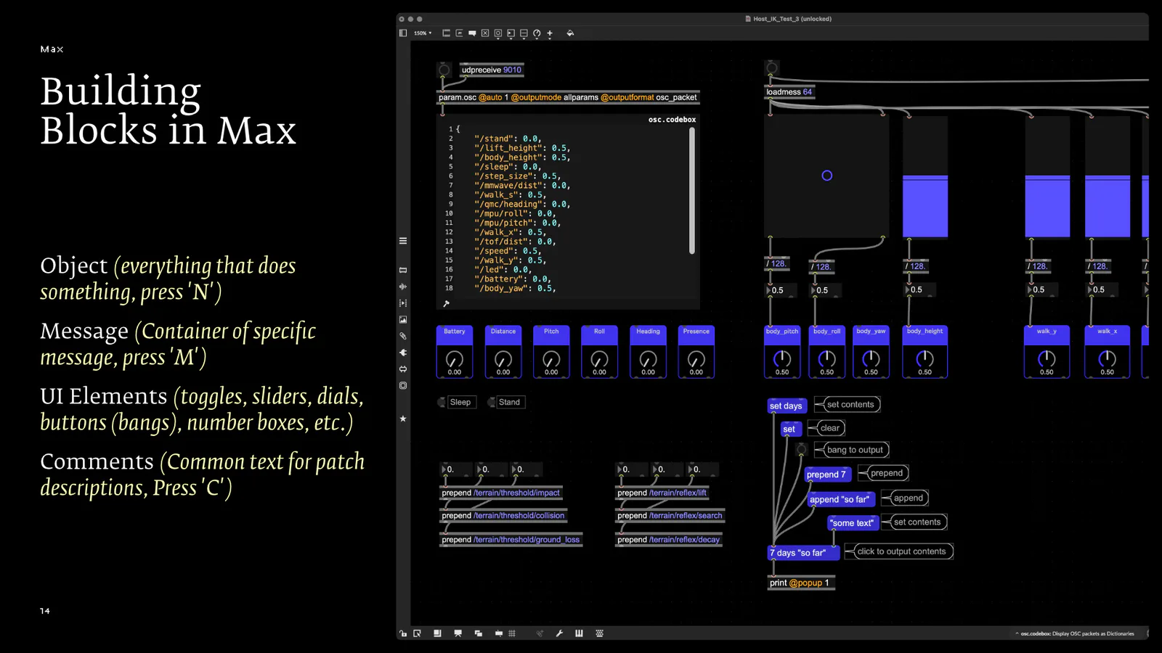Viewport: 1162px width, 653px height.
Task: Enable presentation mode in bottom toolbar
Action: point(458,633)
